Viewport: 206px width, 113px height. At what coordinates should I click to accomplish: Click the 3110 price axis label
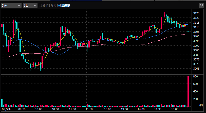[x=196, y=27]
